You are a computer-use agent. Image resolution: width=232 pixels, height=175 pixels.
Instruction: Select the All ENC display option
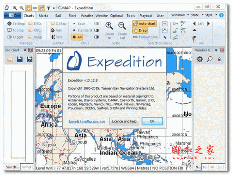click(77, 37)
